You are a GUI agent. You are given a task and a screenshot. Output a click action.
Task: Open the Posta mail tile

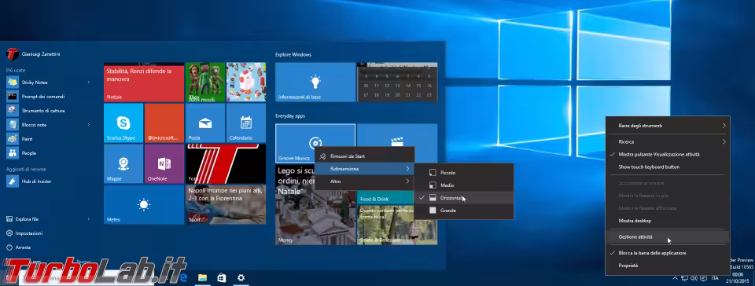point(205,123)
